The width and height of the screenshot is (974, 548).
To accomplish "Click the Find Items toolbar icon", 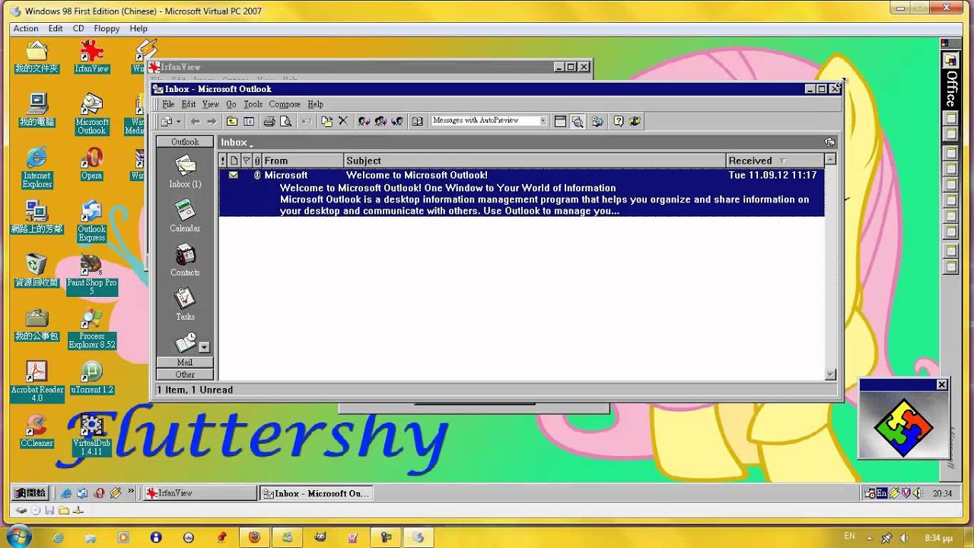I will (598, 121).
